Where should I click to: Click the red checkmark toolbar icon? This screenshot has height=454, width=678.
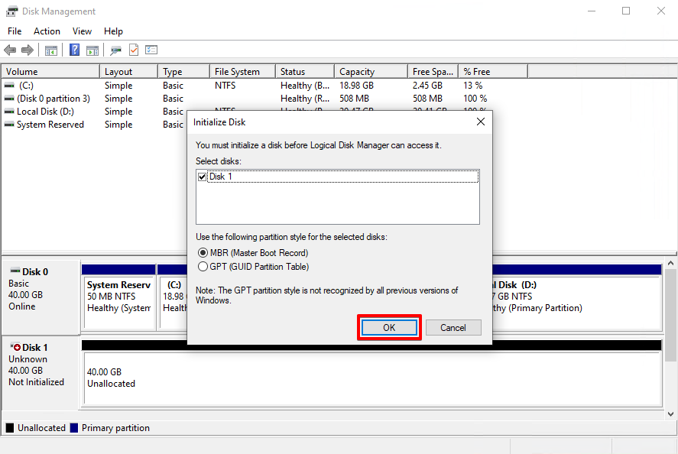click(132, 50)
